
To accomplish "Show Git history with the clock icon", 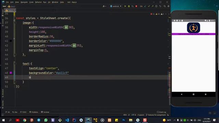I will [156, 6].
